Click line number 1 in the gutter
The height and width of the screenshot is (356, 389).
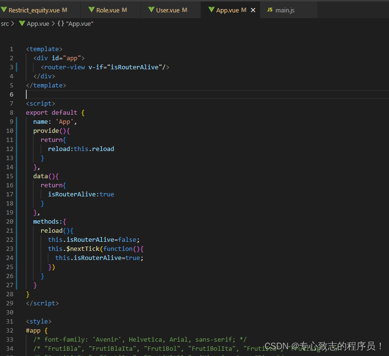coord(11,49)
